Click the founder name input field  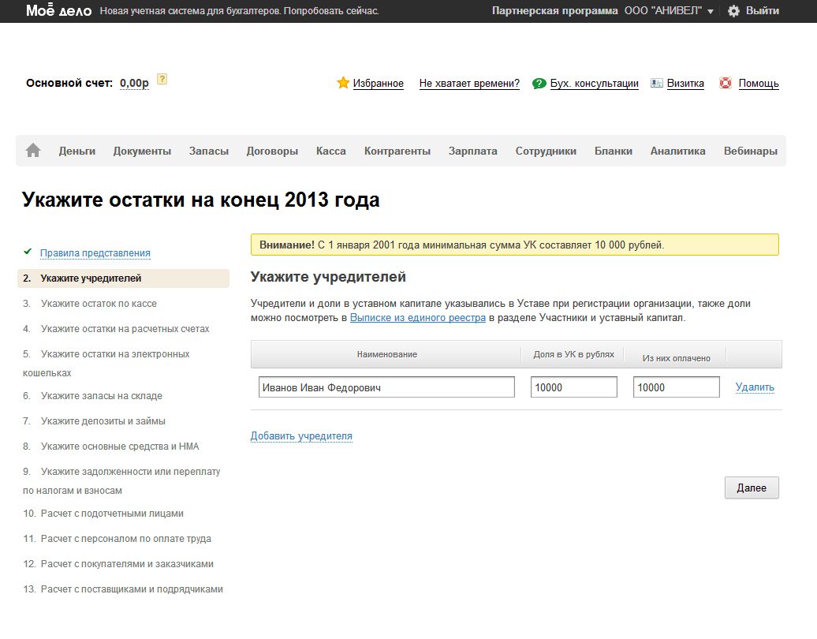386,387
